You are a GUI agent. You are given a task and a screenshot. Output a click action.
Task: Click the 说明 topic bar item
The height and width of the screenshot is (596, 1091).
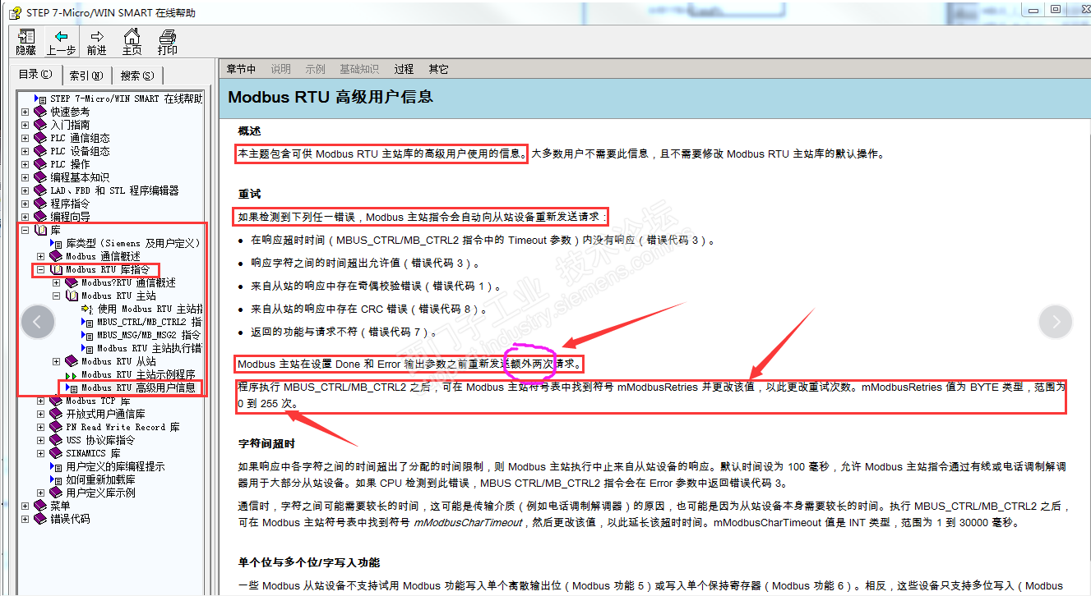point(281,69)
